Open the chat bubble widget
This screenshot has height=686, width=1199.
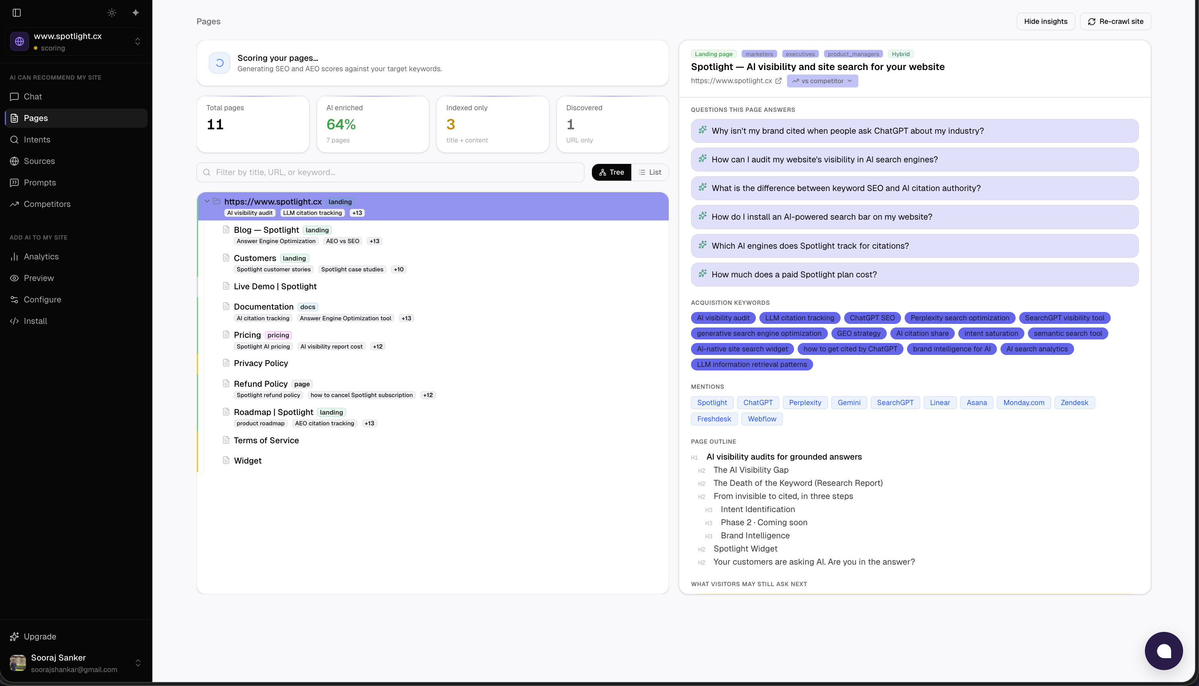[x=1164, y=651]
